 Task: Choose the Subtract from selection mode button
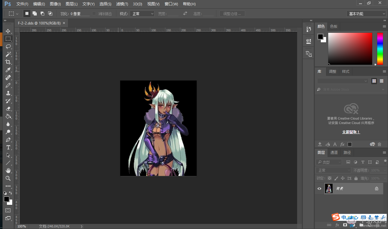pyautogui.click(x=42, y=13)
